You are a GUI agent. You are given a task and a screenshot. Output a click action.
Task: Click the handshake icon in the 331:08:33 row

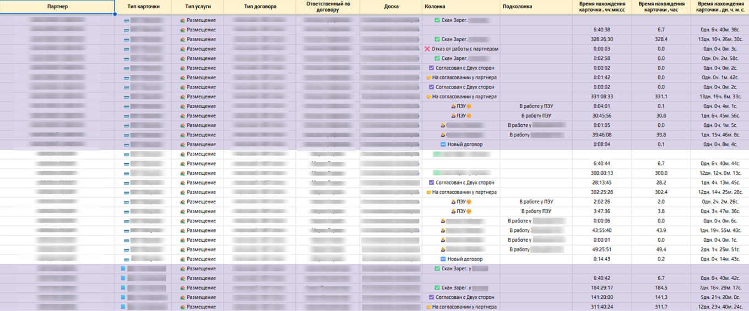[429, 97]
